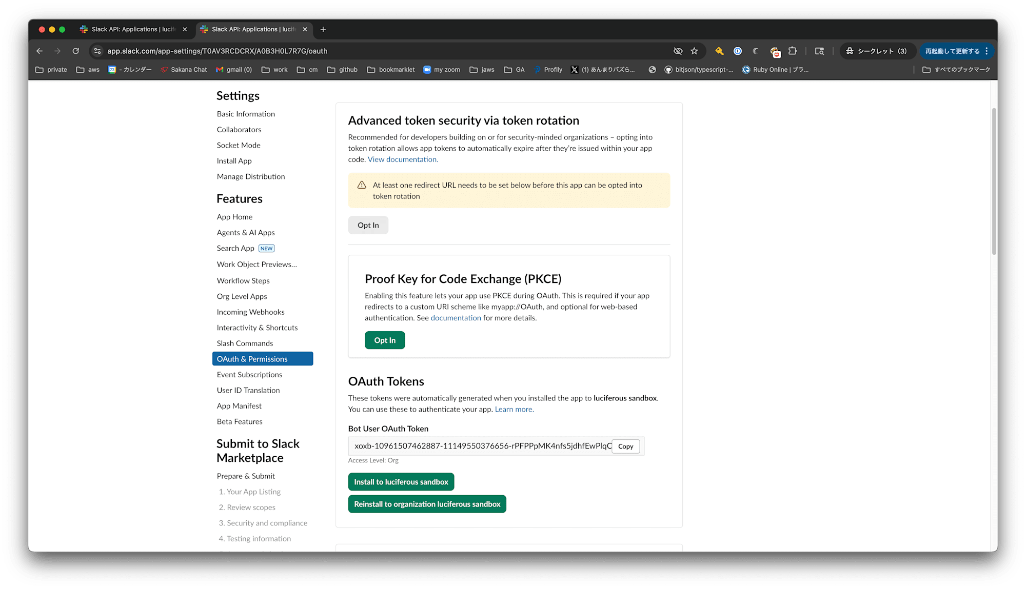This screenshot has width=1026, height=589.
Task: Click Install to luciferous sandbox
Action: tap(401, 482)
